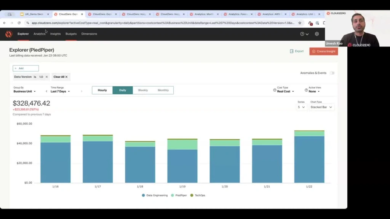Close the Analytics: AWS tab
The width and height of the screenshot is (390, 219).
tap(285, 14)
